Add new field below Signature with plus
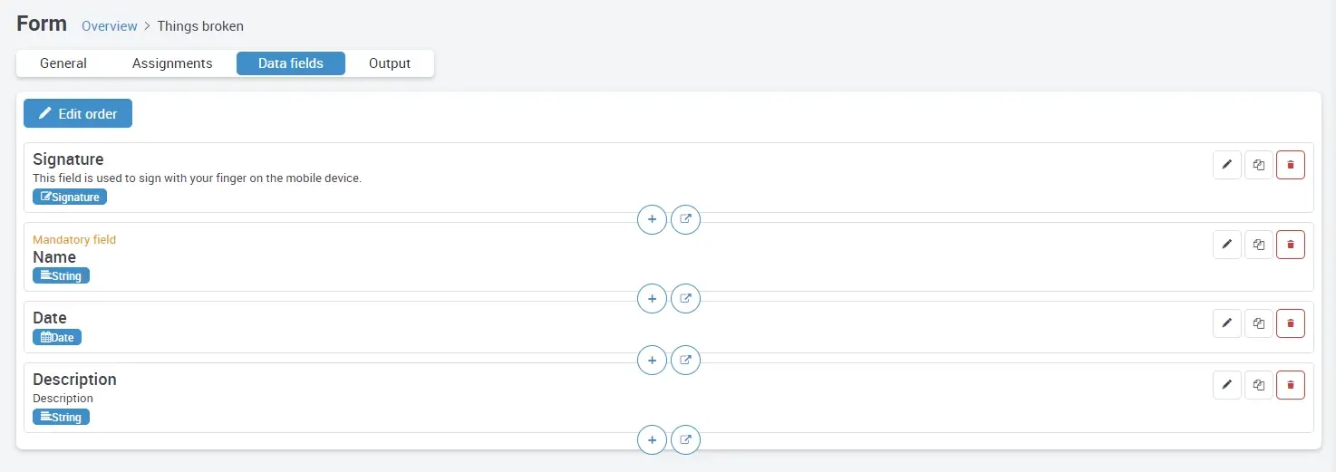Viewport: 1336px width, 472px height. coord(652,219)
